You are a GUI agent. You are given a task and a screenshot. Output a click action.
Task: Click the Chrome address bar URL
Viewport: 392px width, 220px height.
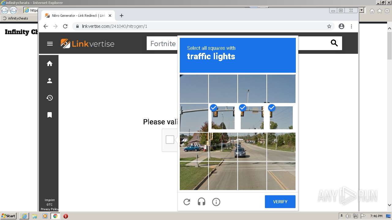115,26
